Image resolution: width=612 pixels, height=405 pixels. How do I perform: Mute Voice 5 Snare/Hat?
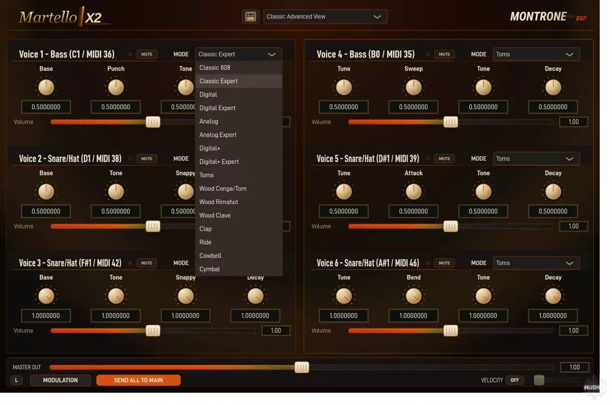click(444, 159)
